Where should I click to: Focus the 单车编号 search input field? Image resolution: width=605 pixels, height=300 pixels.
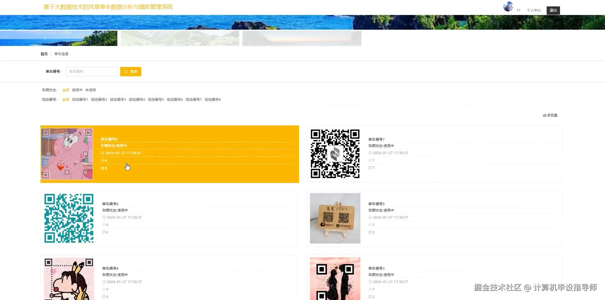coord(92,71)
